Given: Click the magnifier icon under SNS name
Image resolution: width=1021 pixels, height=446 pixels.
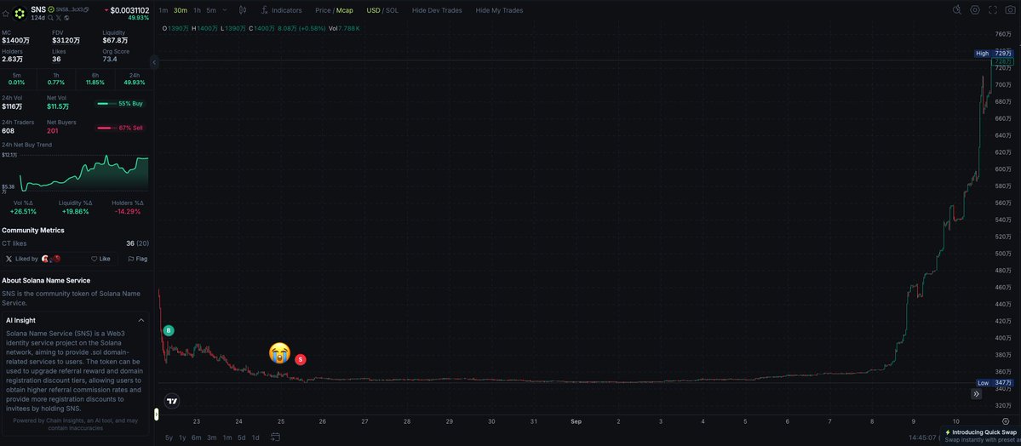Looking at the screenshot, I should [50, 18].
